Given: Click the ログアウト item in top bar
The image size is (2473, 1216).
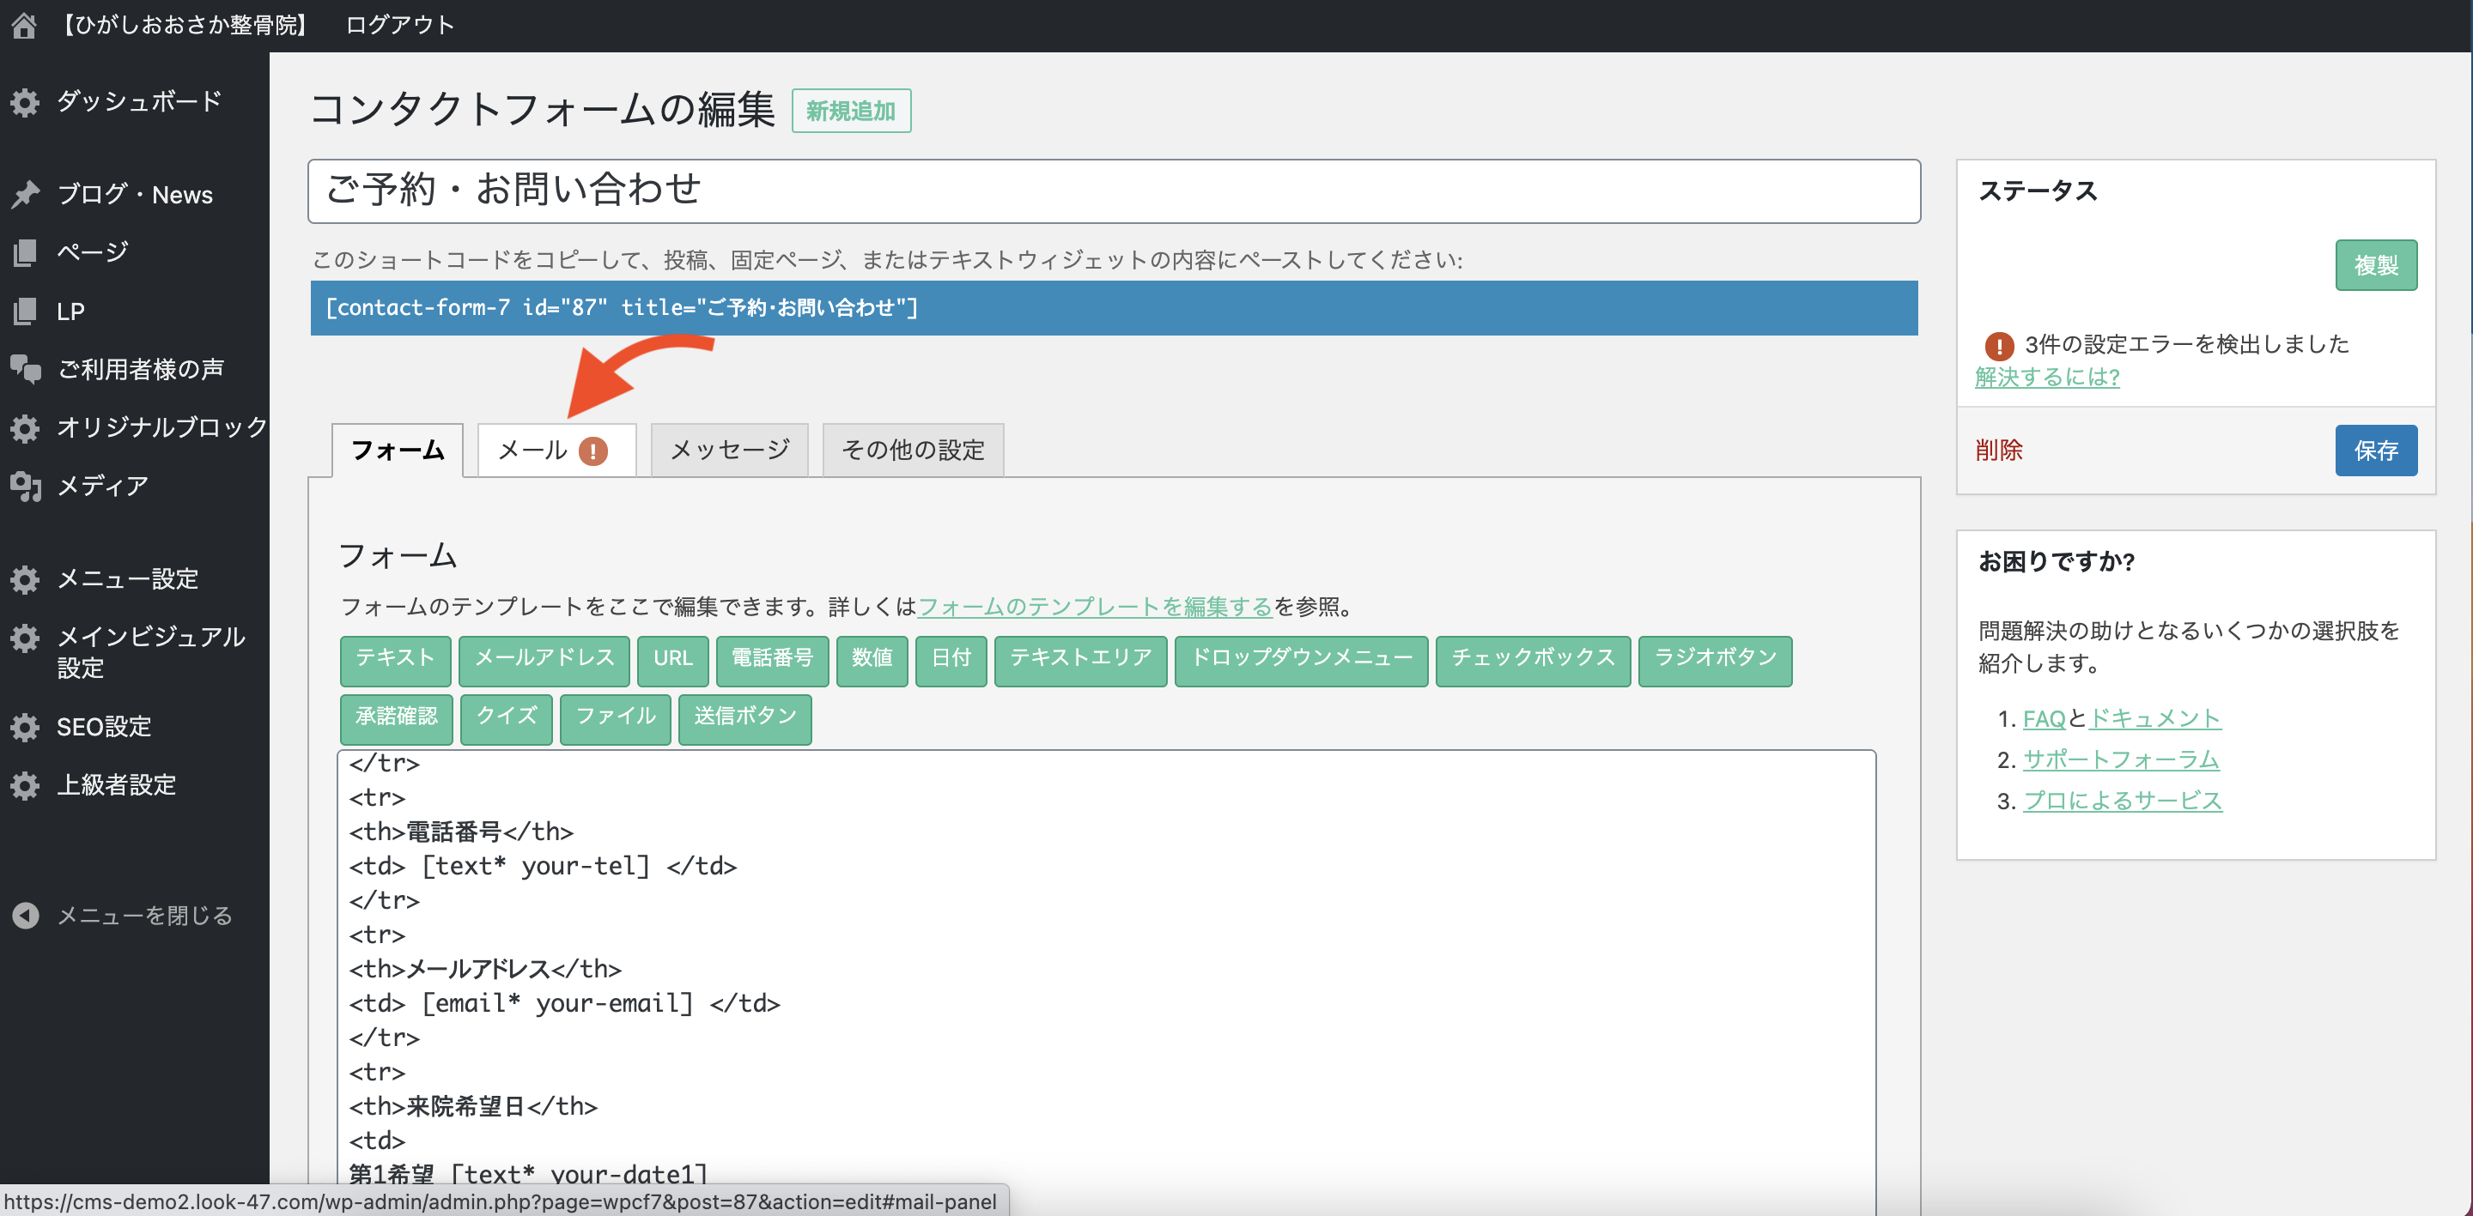Looking at the screenshot, I should point(399,25).
